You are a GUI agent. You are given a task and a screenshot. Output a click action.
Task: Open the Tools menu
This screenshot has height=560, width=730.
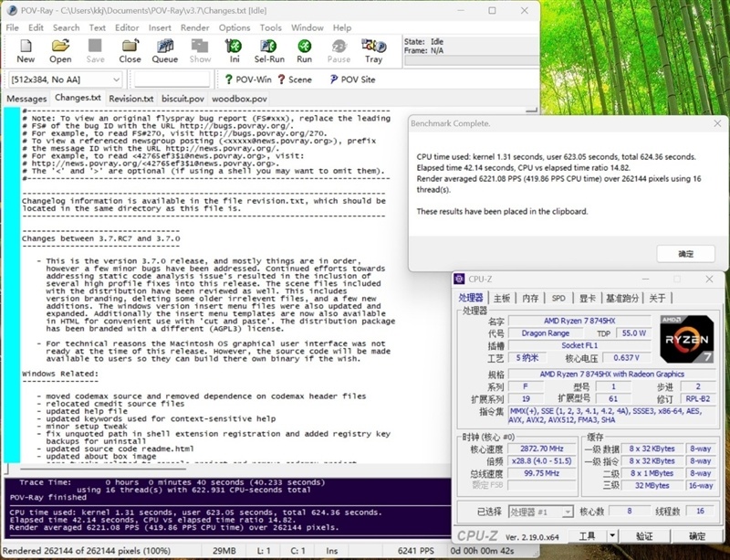pos(270,27)
